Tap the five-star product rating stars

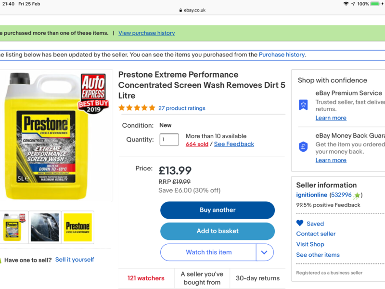(x=137, y=108)
